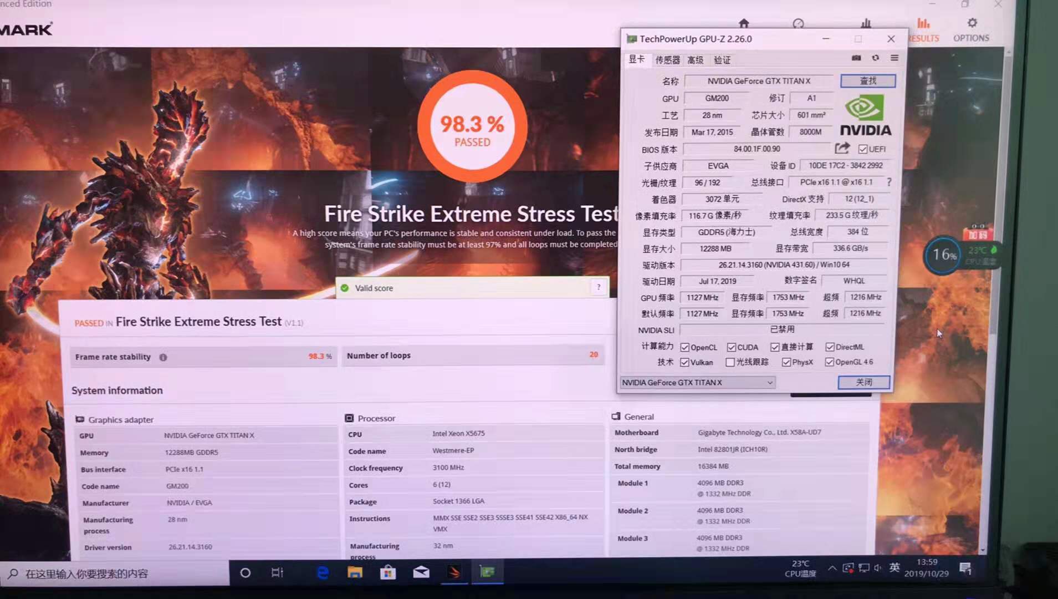
Task: Click the BIOS version field 84.00.1F.00.90
Action: tap(757, 149)
